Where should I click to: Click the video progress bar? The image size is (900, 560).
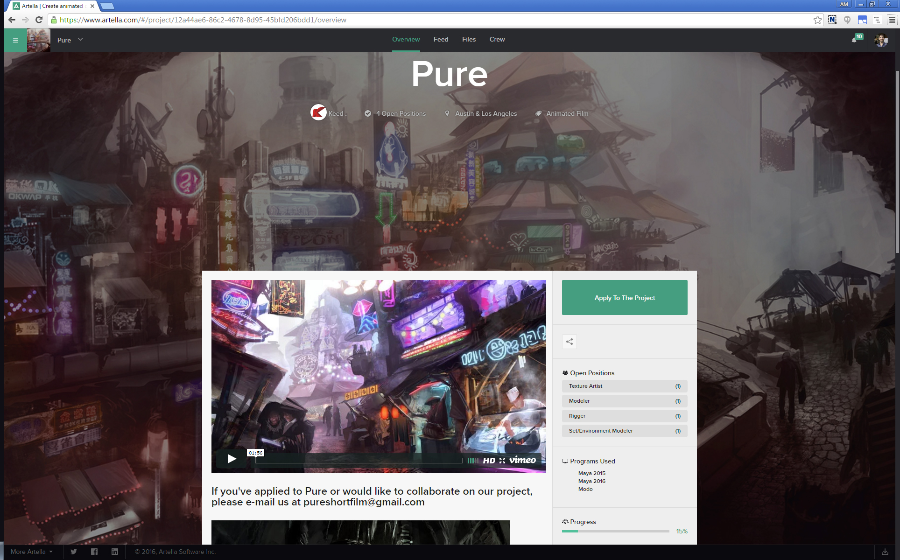tap(359, 460)
